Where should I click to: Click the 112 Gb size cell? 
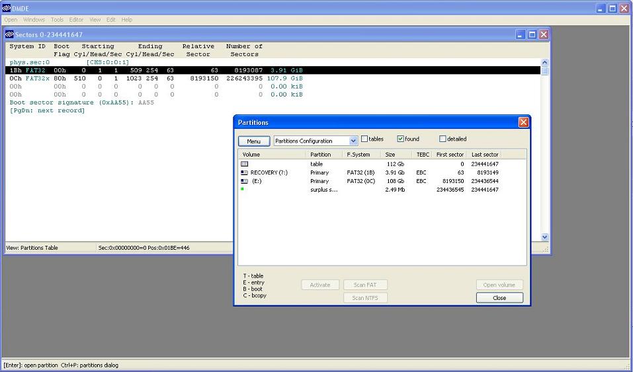click(396, 164)
